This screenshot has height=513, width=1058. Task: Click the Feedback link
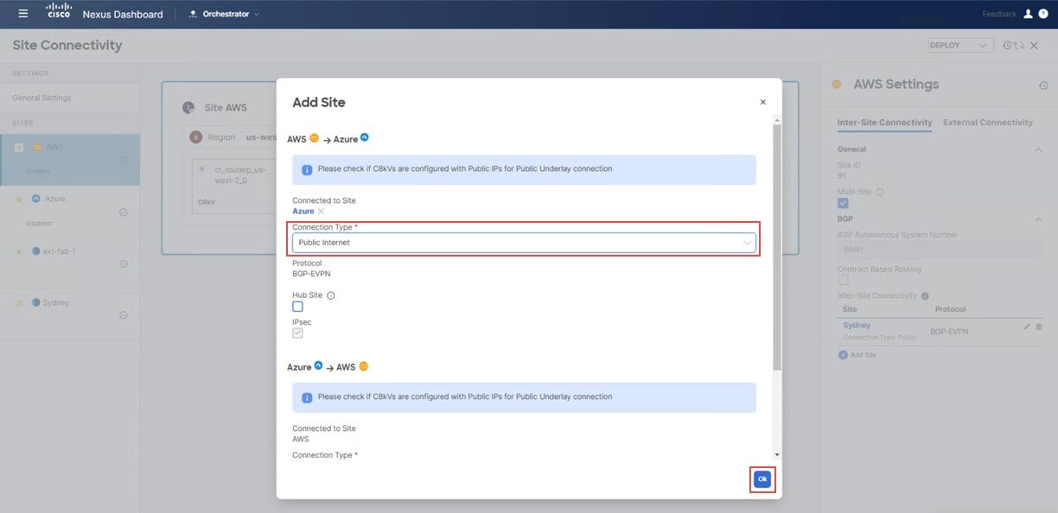click(x=999, y=14)
